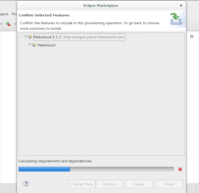Open the Search menu in menu bar
The height and width of the screenshot is (193, 199).
(4, 14)
